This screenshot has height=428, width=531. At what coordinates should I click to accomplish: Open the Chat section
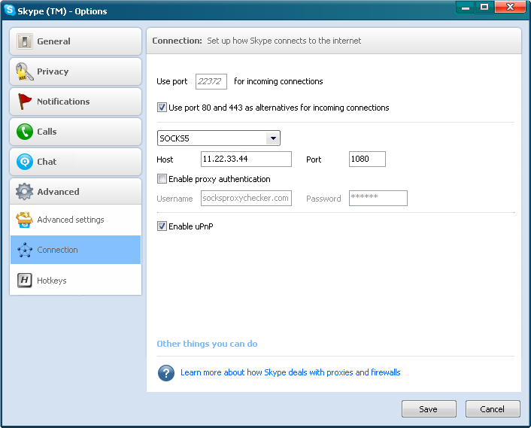75,162
